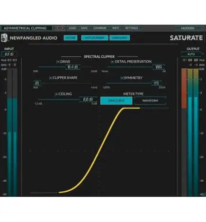Click the output level meter bars
This screenshot has width=206, height=222.
[193, 132]
